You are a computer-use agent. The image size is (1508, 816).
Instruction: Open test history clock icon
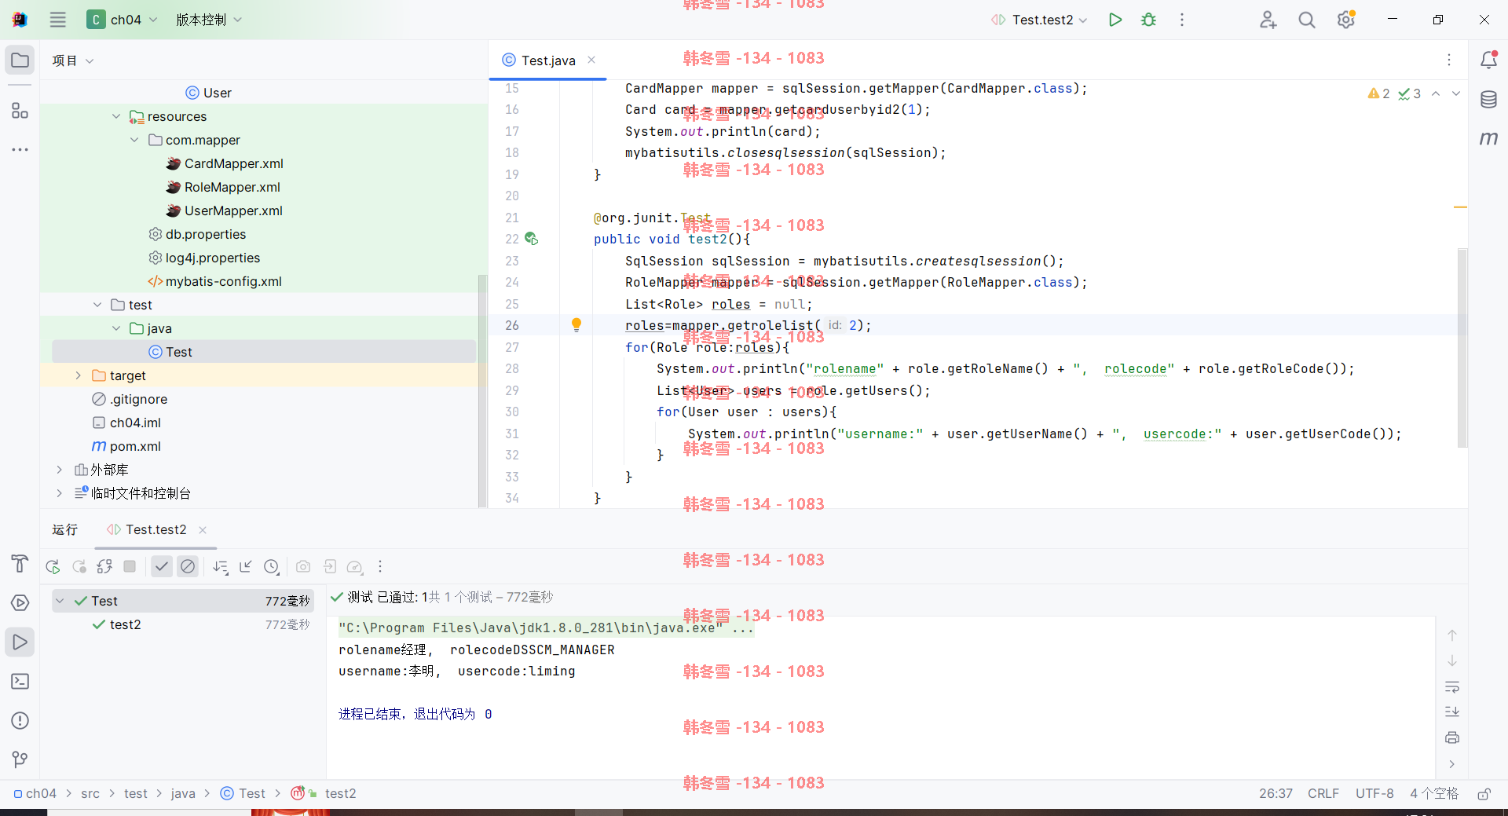[x=272, y=566]
